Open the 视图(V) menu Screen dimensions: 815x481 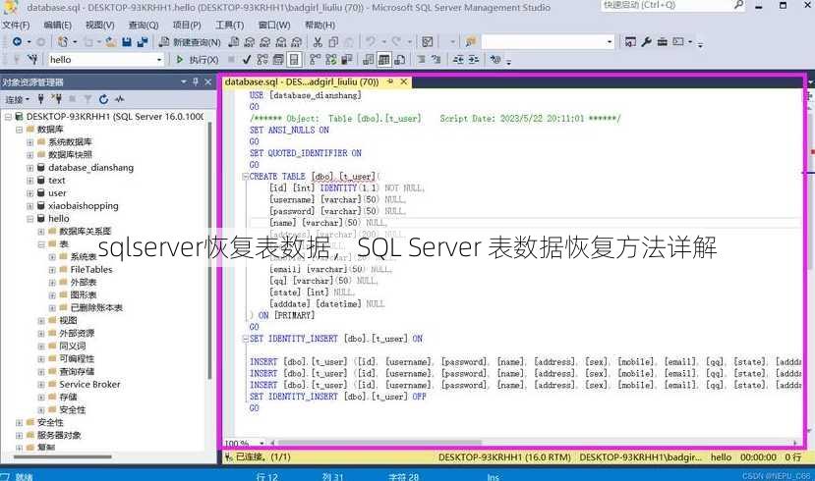[x=100, y=25]
